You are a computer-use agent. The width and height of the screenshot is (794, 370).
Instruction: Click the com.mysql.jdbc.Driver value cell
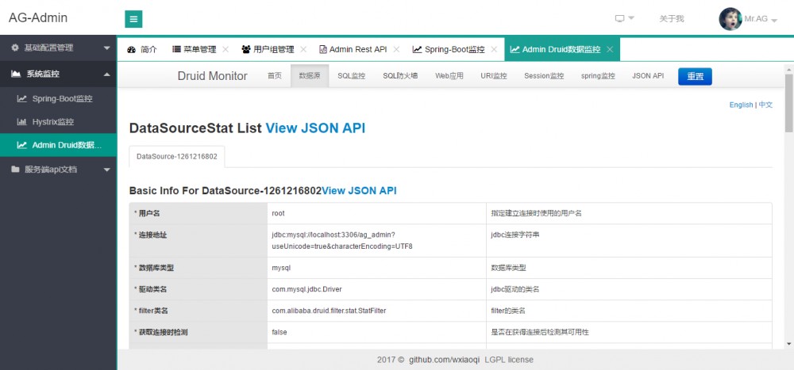pyautogui.click(x=376, y=289)
